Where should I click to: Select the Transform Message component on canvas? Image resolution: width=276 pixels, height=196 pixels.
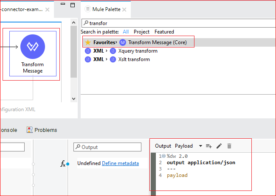[33, 53]
